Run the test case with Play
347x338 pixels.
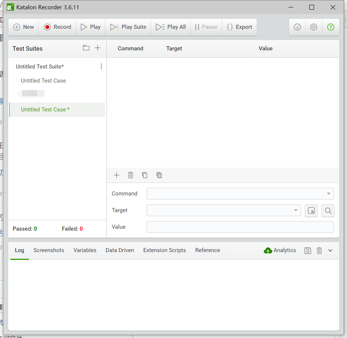(x=91, y=27)
